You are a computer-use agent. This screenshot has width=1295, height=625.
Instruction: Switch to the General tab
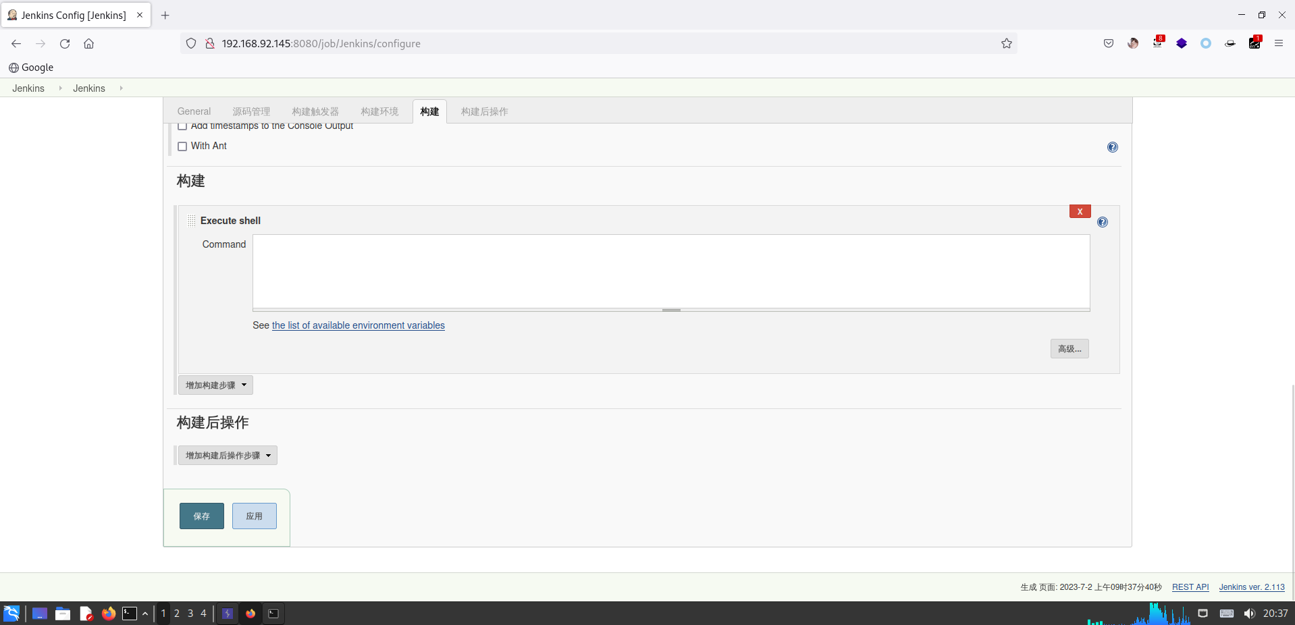click(x=194, y=111)
